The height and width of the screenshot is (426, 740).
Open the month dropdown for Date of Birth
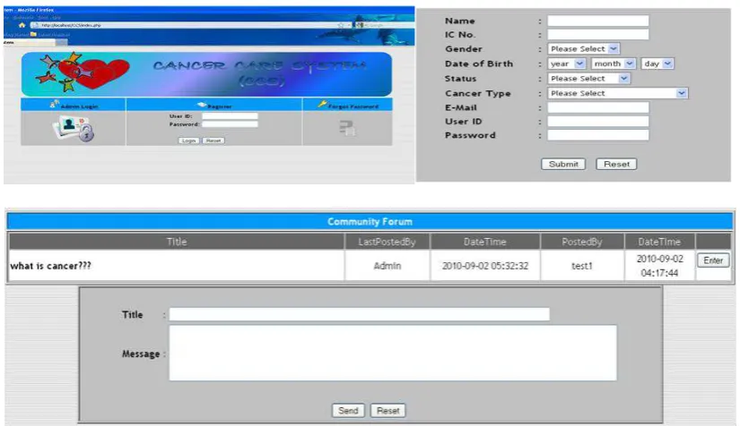614,64
